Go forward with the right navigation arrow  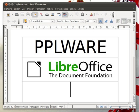14,21
